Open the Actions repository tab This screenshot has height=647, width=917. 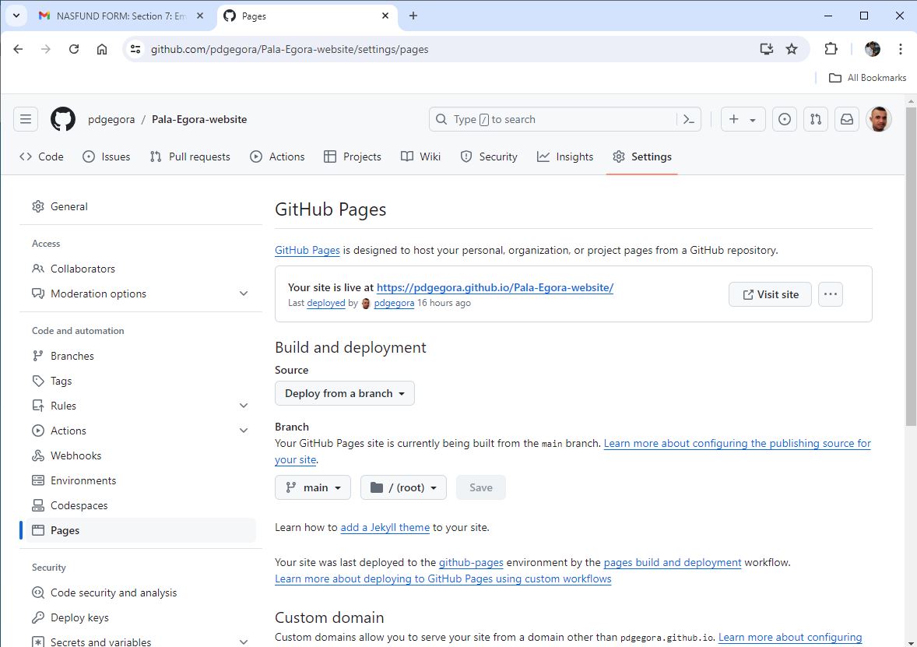pyautogui.click(x=278, y=156)
